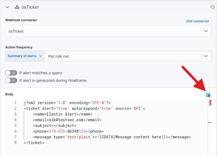Collapse the osTicket action section
Viewport: 217px width, 156px height.
click(x=7, y=7)
